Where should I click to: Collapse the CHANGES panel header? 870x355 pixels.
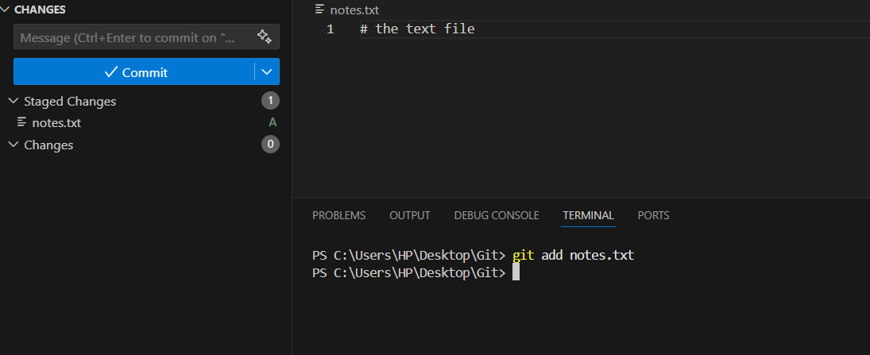click(6, 10)
